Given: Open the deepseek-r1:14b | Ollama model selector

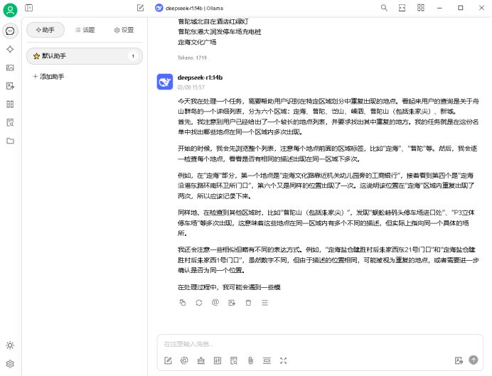Looking at the screenshot, I should 189,8.
